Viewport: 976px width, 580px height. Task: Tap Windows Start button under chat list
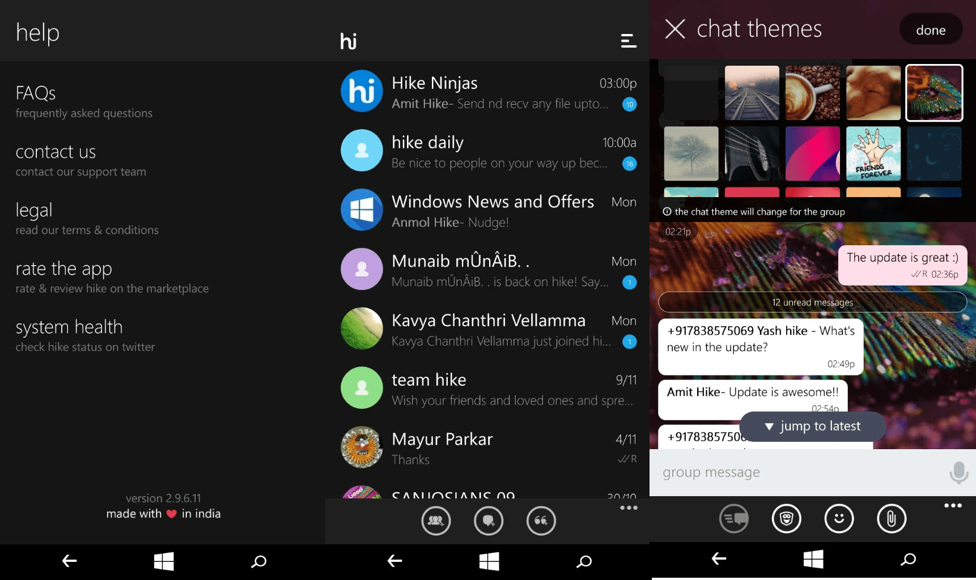click(489, 561)
